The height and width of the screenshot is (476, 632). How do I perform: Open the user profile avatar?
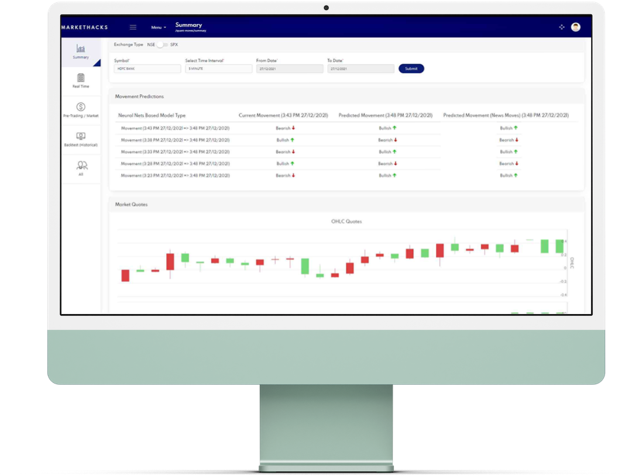tap(576, 27)
